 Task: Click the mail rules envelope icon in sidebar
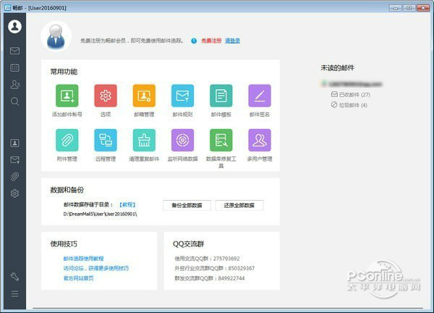coord(14,160)
